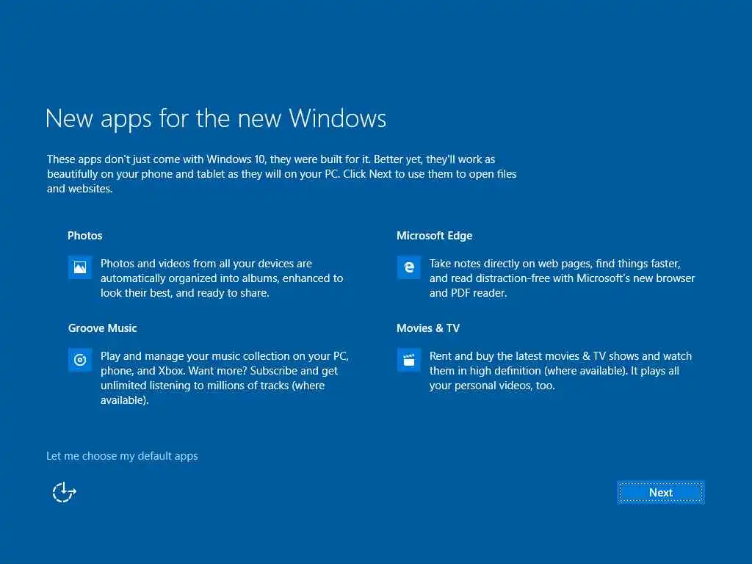The height and width of the screenshot is (564, 752).
Task: Click the Groove Music description about music collection
Action: tap(224, 378)
